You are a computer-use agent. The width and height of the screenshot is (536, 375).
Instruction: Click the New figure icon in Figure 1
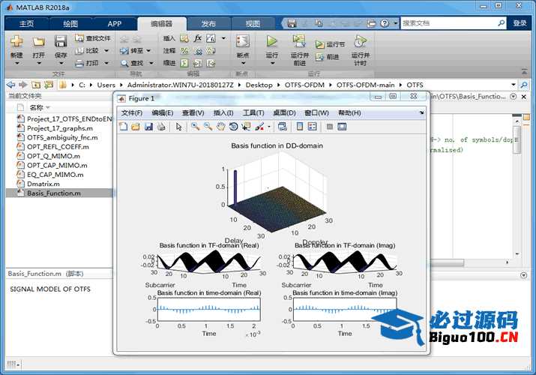pos(123,127)
